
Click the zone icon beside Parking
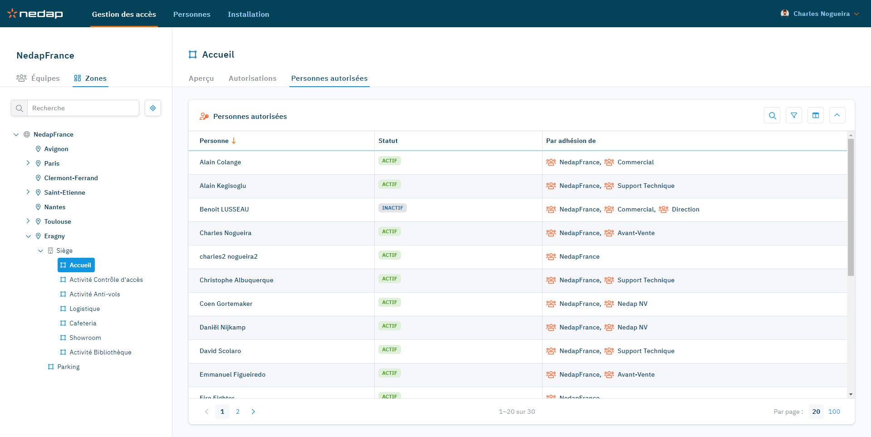51,367
